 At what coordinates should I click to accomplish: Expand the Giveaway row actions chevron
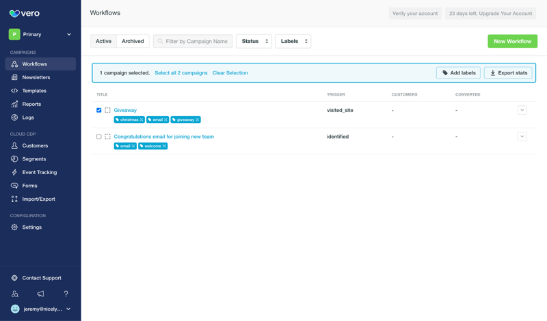click(x=522, y=110)
